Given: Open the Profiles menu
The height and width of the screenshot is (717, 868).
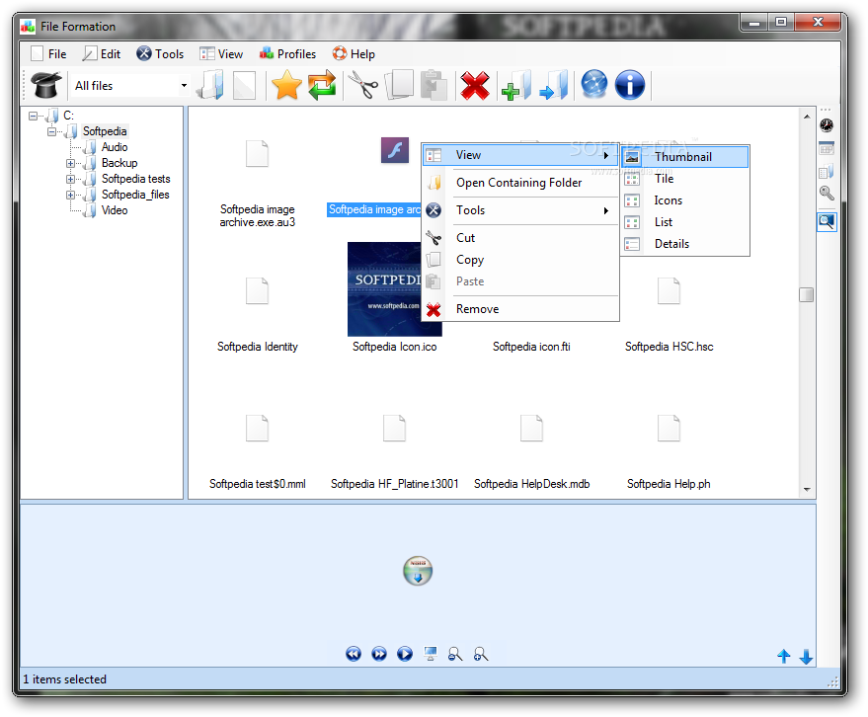Looking at the screenshot, I should point(288,53).
